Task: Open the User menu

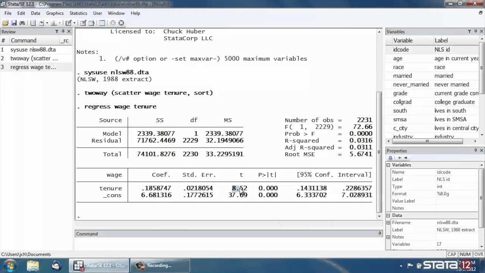Action: [x=97, y=13]
